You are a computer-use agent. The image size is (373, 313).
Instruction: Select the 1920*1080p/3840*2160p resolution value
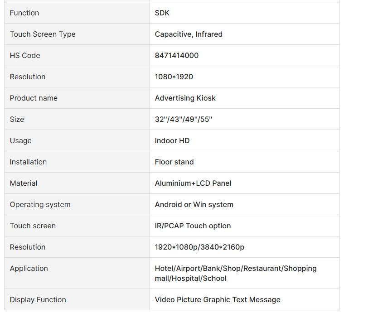coord(199,247)
